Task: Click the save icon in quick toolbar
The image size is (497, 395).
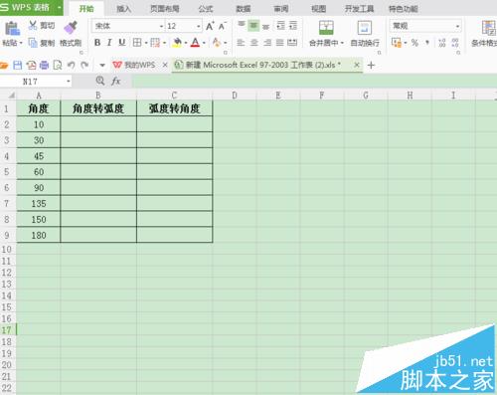Action: click(x=17, y=65)
